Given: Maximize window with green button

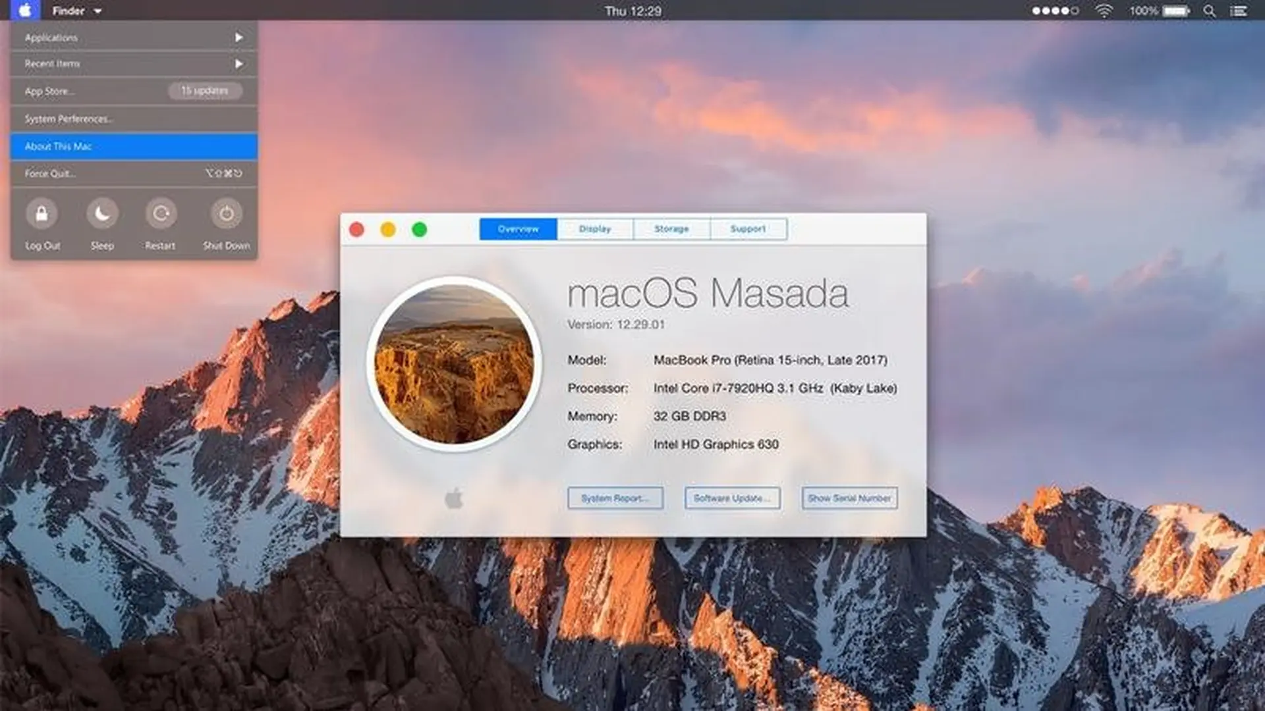Looking at the screenshot, I should click(419, 229).
